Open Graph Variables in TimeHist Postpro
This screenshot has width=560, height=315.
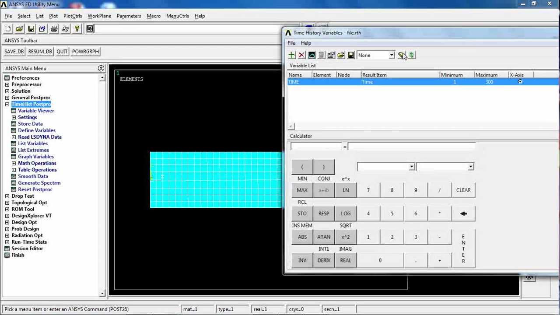click(x=36, y=157)
